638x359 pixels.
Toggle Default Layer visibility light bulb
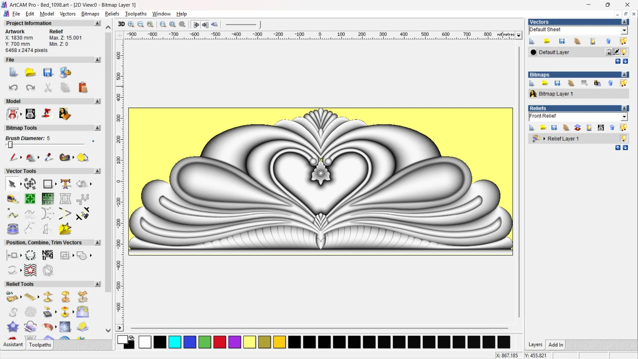point(624,52)
